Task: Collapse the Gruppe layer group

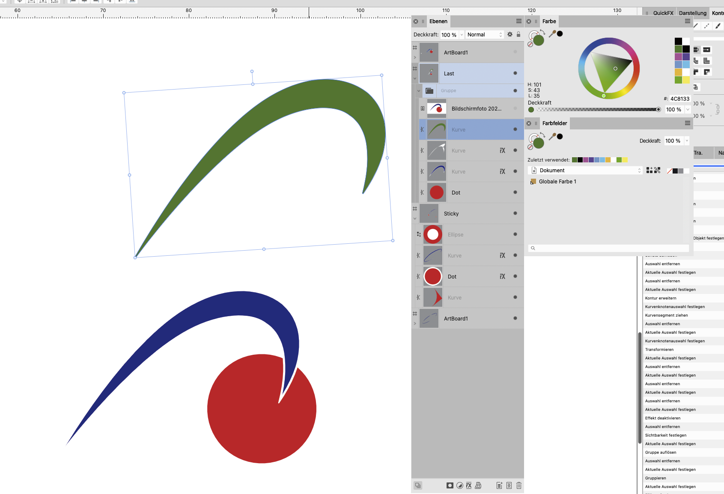Action: pyautogui.click(x=419, y=91)
